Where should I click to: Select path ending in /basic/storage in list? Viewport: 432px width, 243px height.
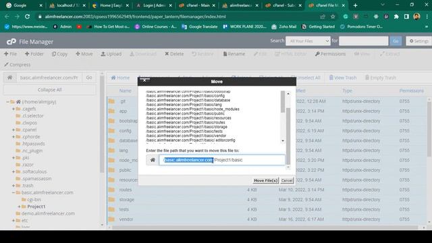coord(186,127)
